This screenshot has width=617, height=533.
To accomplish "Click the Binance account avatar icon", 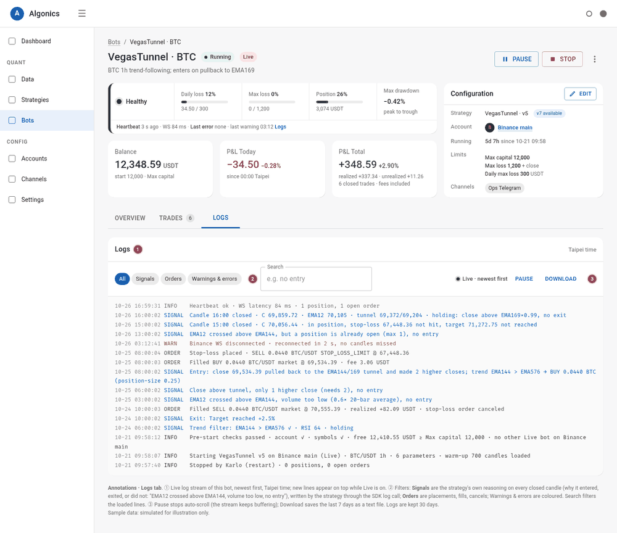I will pos(490,128).
